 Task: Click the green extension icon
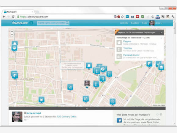tap(143, 17)
